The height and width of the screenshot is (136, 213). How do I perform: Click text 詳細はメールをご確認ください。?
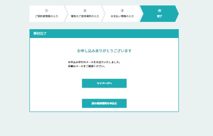click(87, 66)
